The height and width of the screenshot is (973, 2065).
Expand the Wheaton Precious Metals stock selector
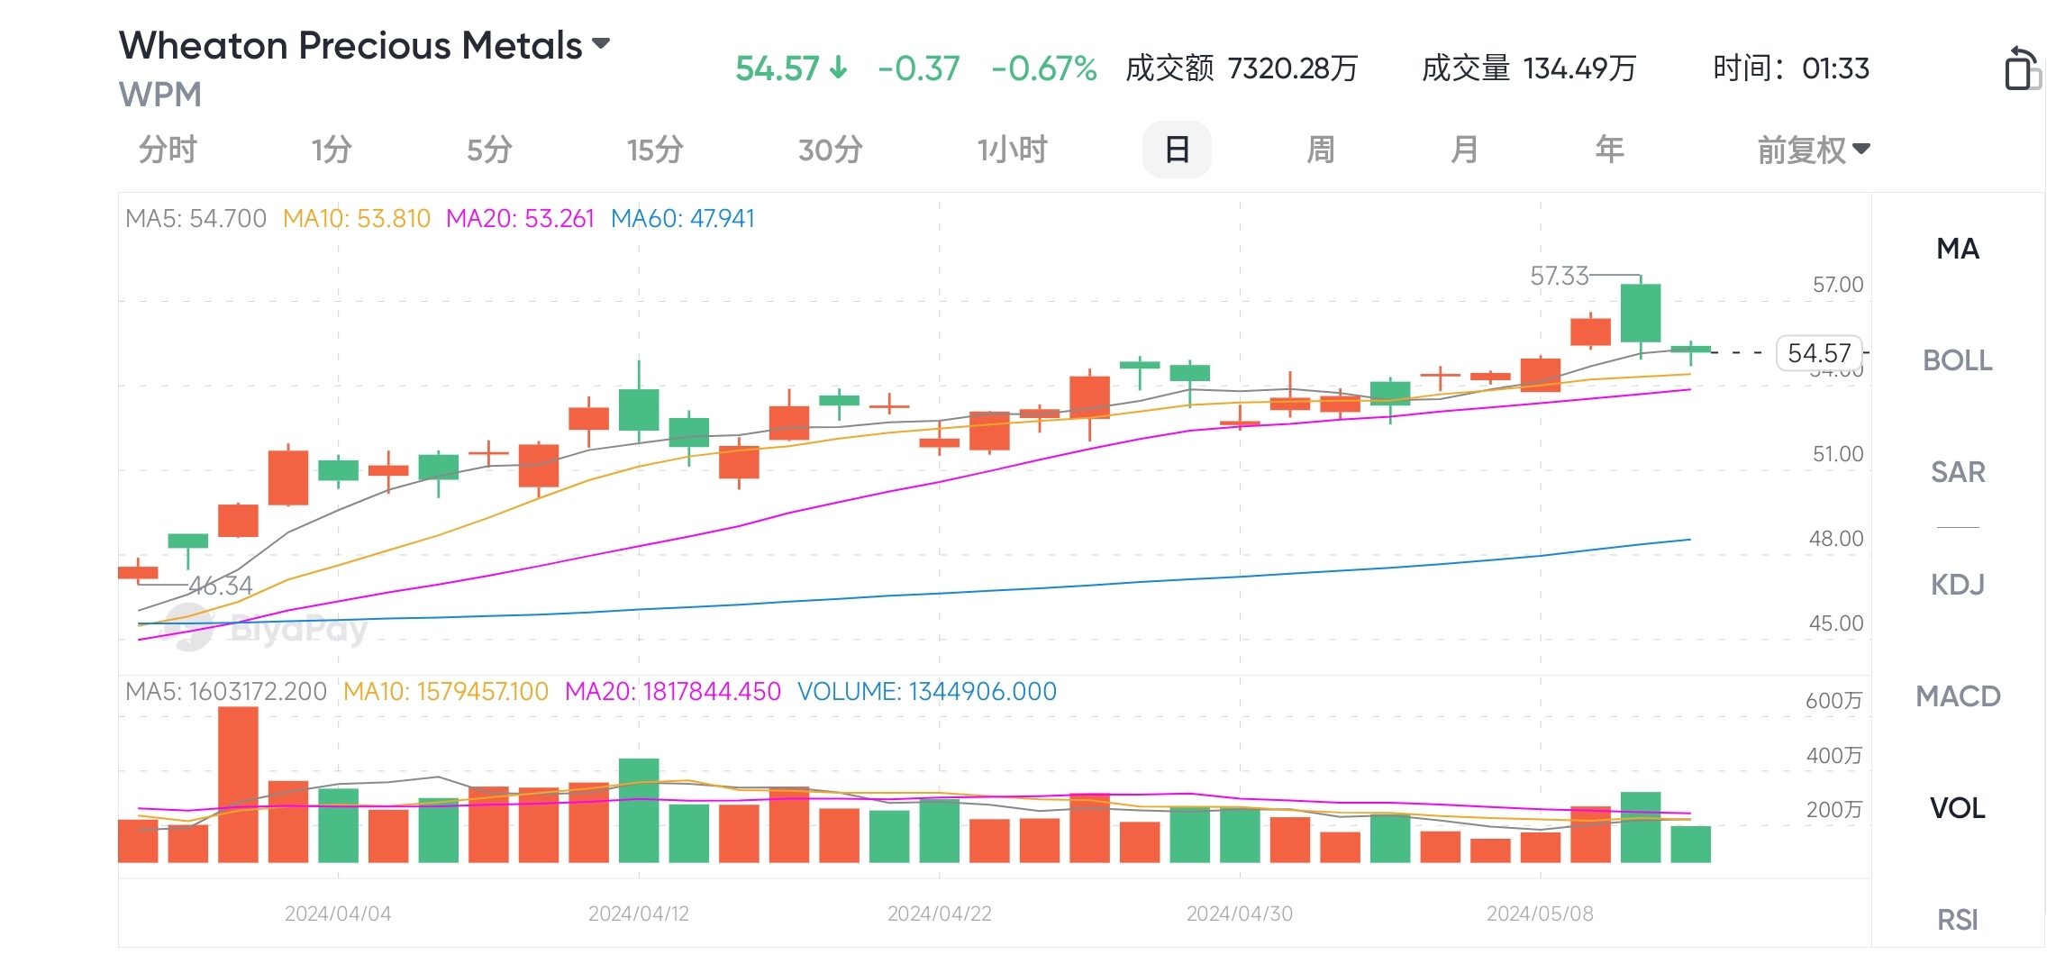click(x=365, y=45)
